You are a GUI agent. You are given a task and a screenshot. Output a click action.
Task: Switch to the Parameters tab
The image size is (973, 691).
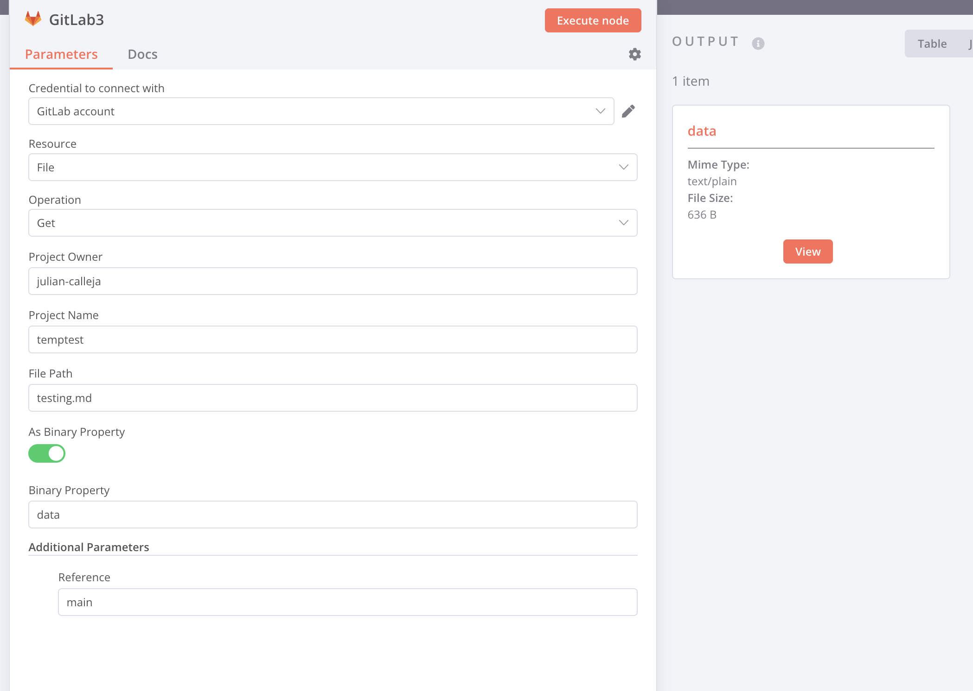coord(61,54)
